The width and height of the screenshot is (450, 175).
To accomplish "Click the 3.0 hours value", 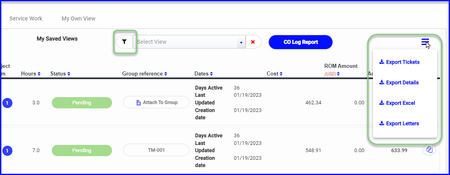I will (x=36, y=103).
